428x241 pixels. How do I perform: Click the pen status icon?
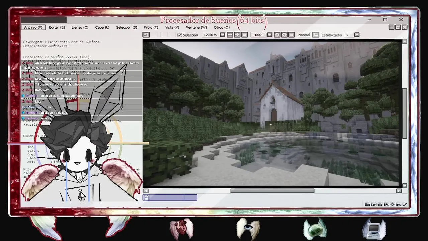click(x=405, y=204)
